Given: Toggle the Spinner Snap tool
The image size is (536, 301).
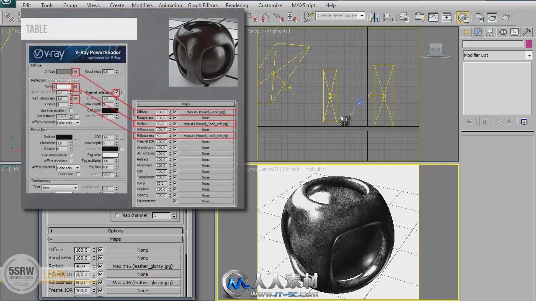Looking at the screenshot, I should click(293, 17).
